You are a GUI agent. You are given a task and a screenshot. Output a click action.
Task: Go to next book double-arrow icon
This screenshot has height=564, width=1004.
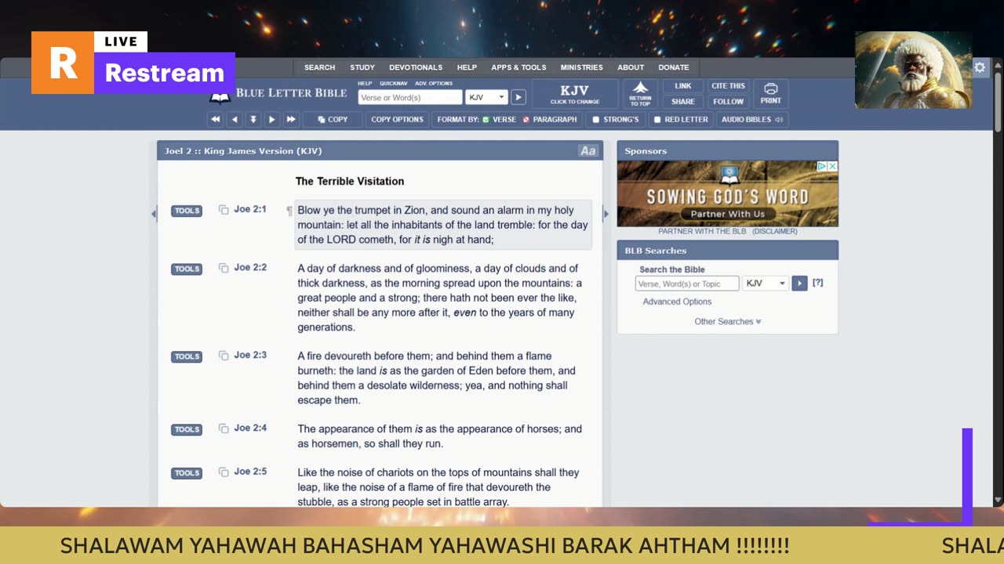tap(291, 120)
